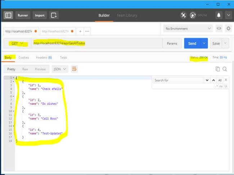Close the search box

tap(226, 80)
